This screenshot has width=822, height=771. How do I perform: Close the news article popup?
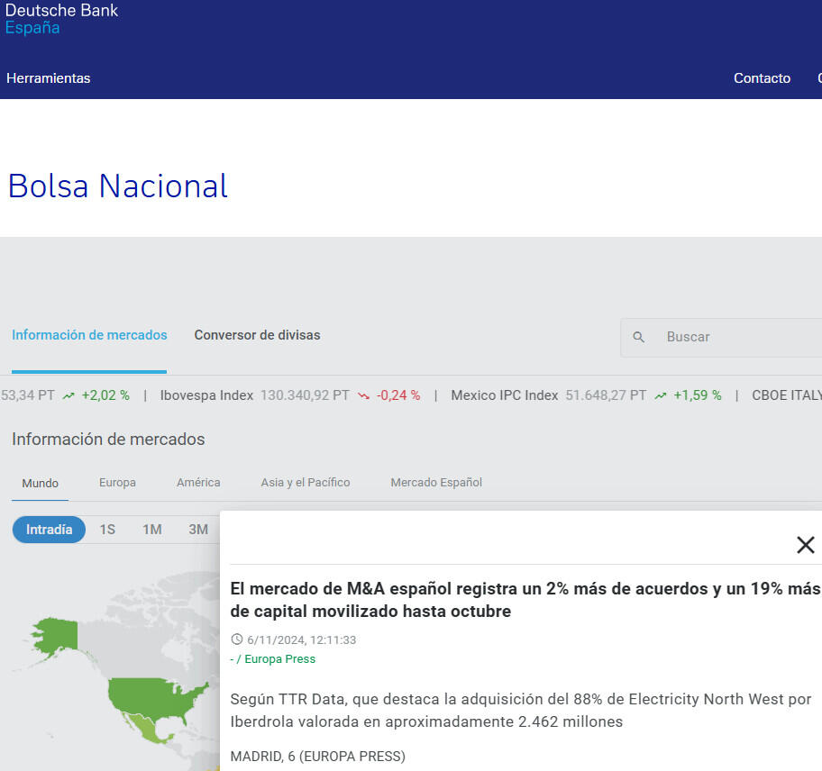805,545
